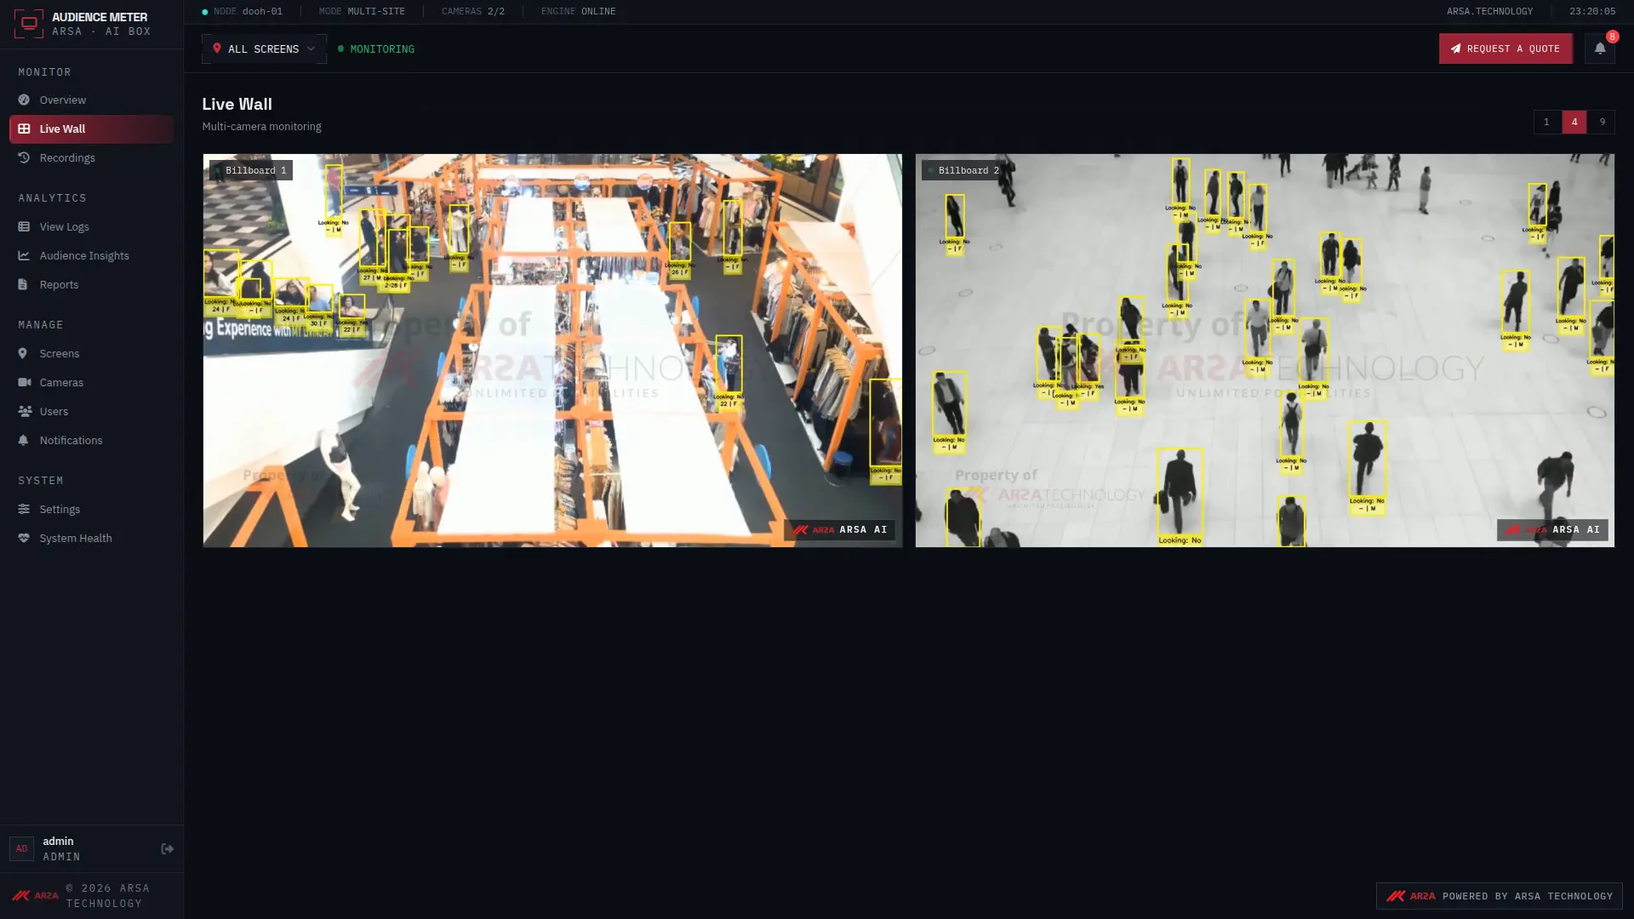Open the Overview page
The height and width of the screenshot is (919, 1634).
(x=92, y=100)
